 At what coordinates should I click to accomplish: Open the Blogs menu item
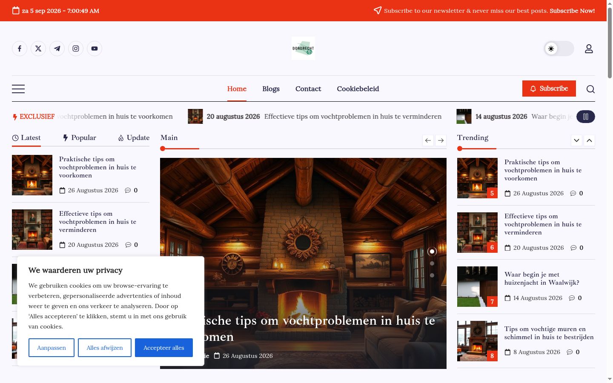(271, 89)
